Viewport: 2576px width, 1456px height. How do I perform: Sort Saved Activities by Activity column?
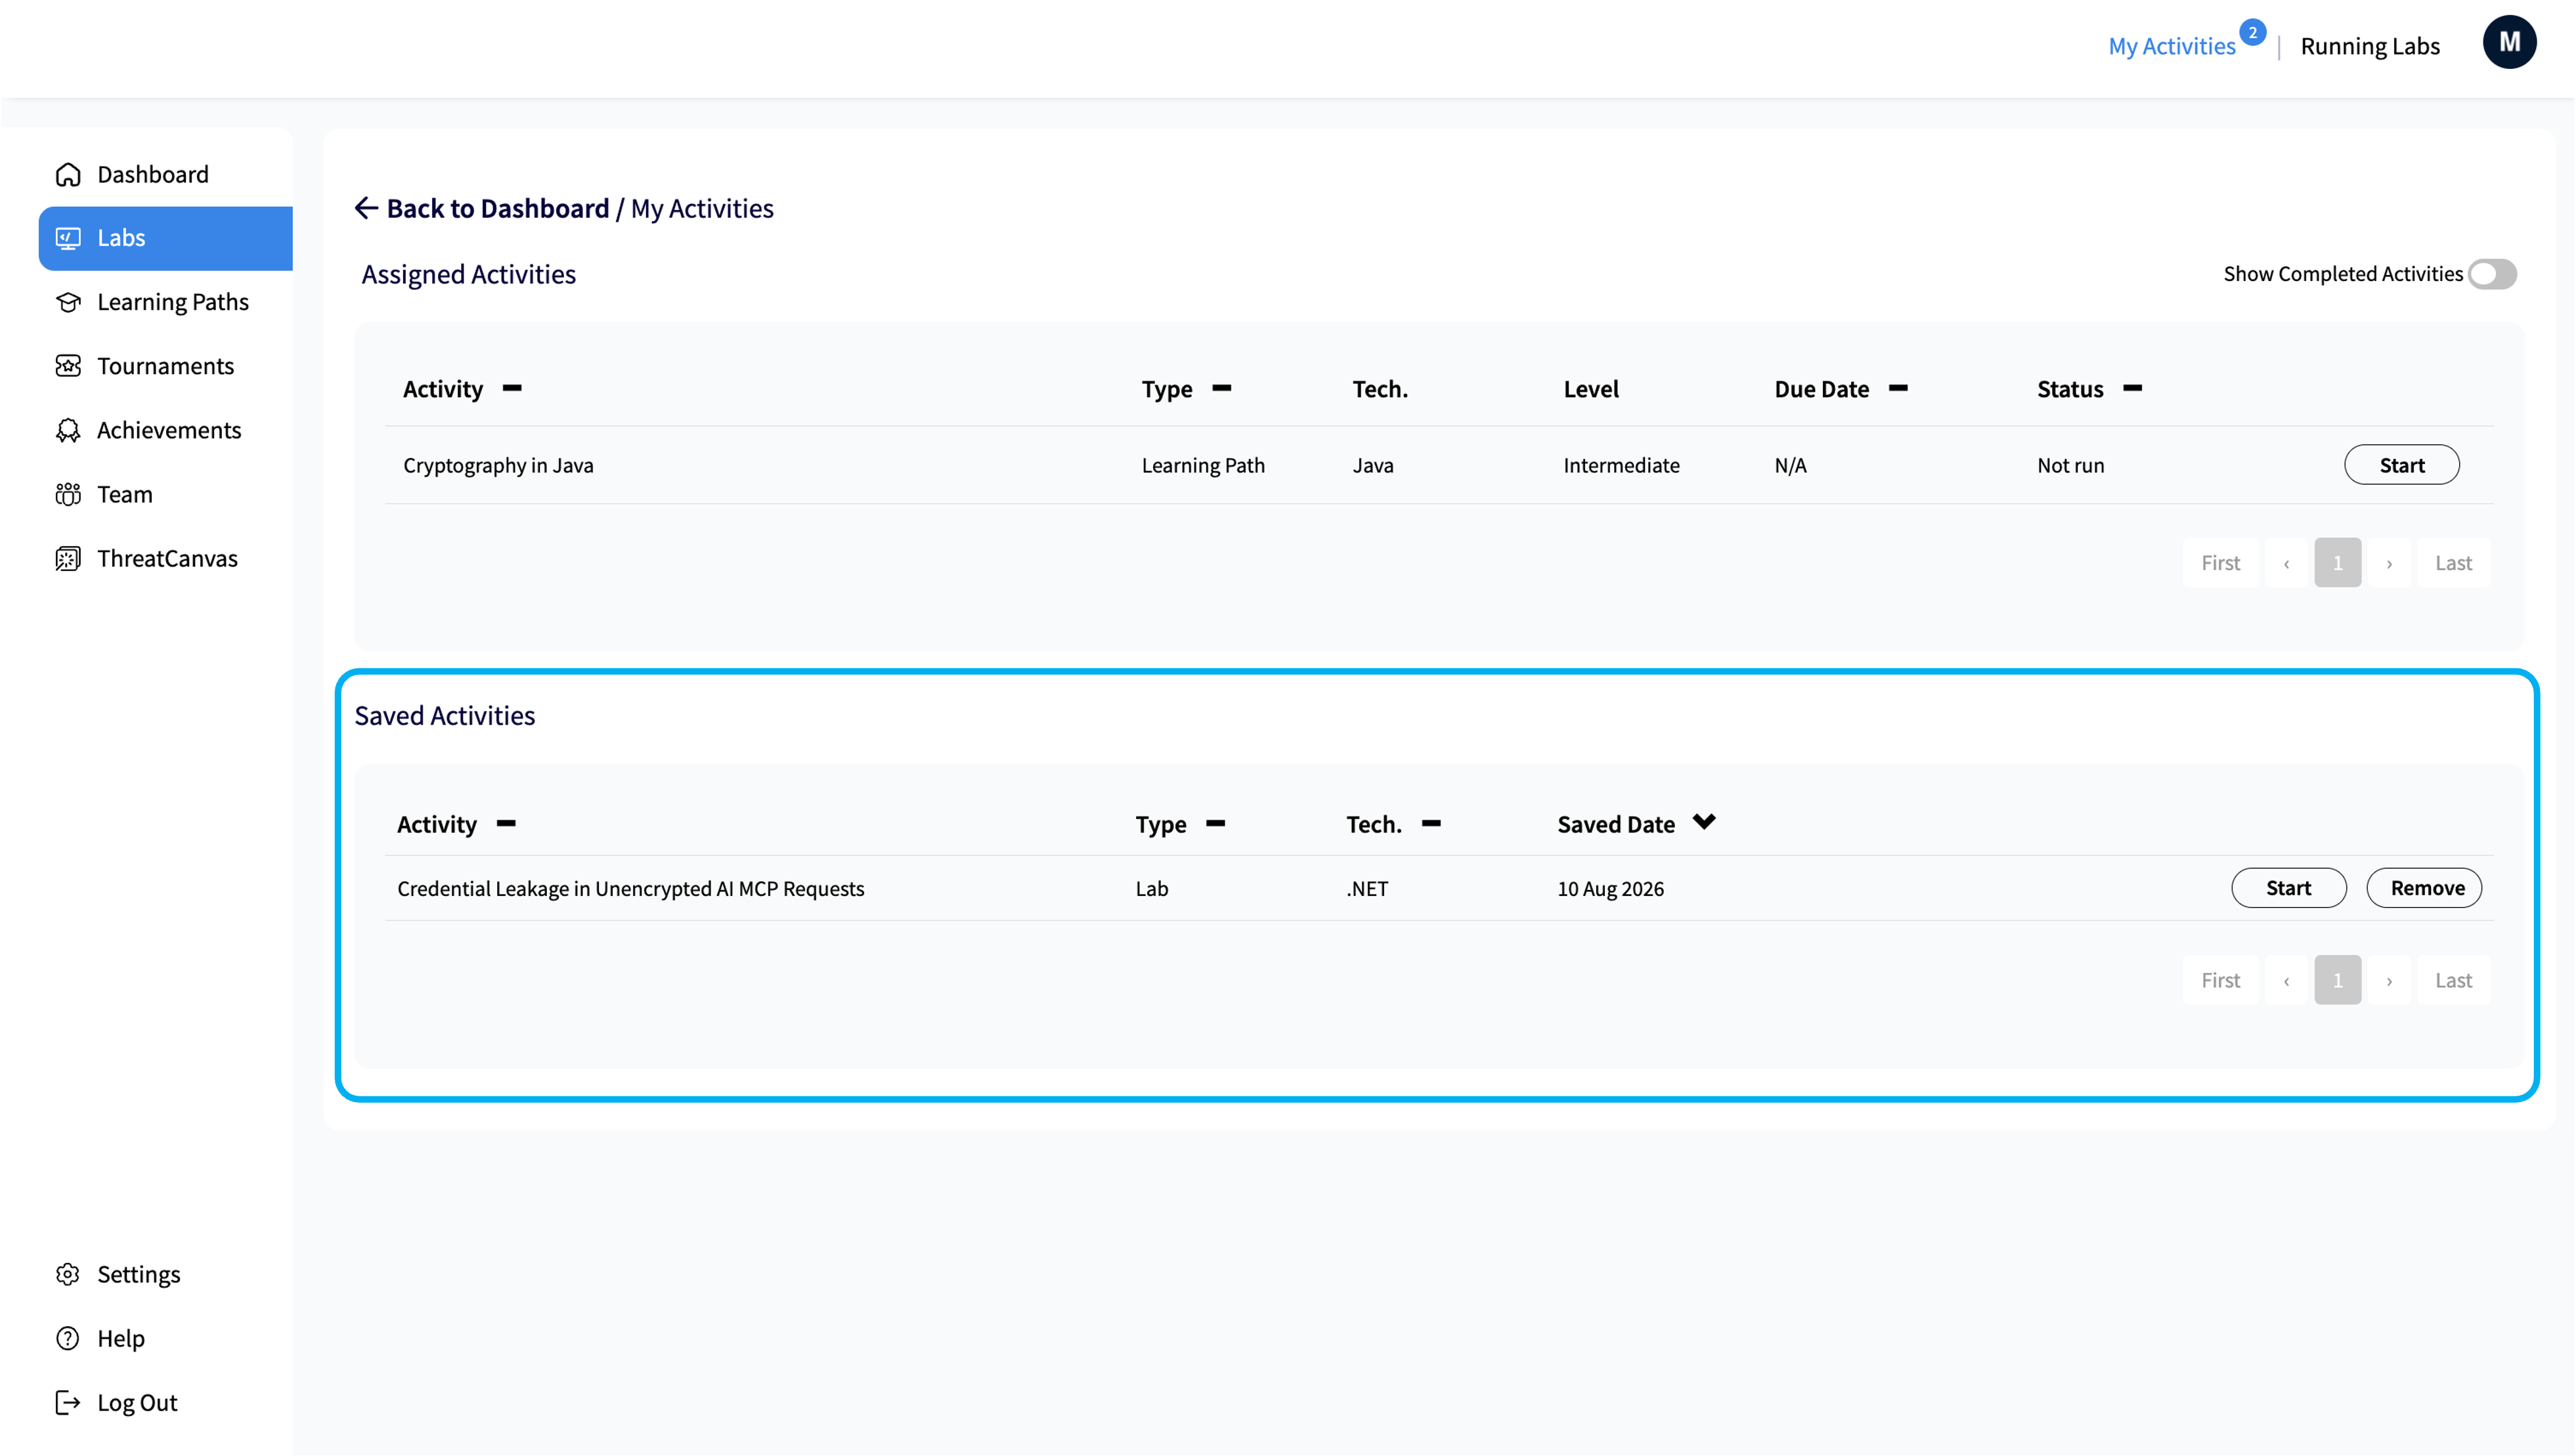pyautogui.click(x=506, y=823)
